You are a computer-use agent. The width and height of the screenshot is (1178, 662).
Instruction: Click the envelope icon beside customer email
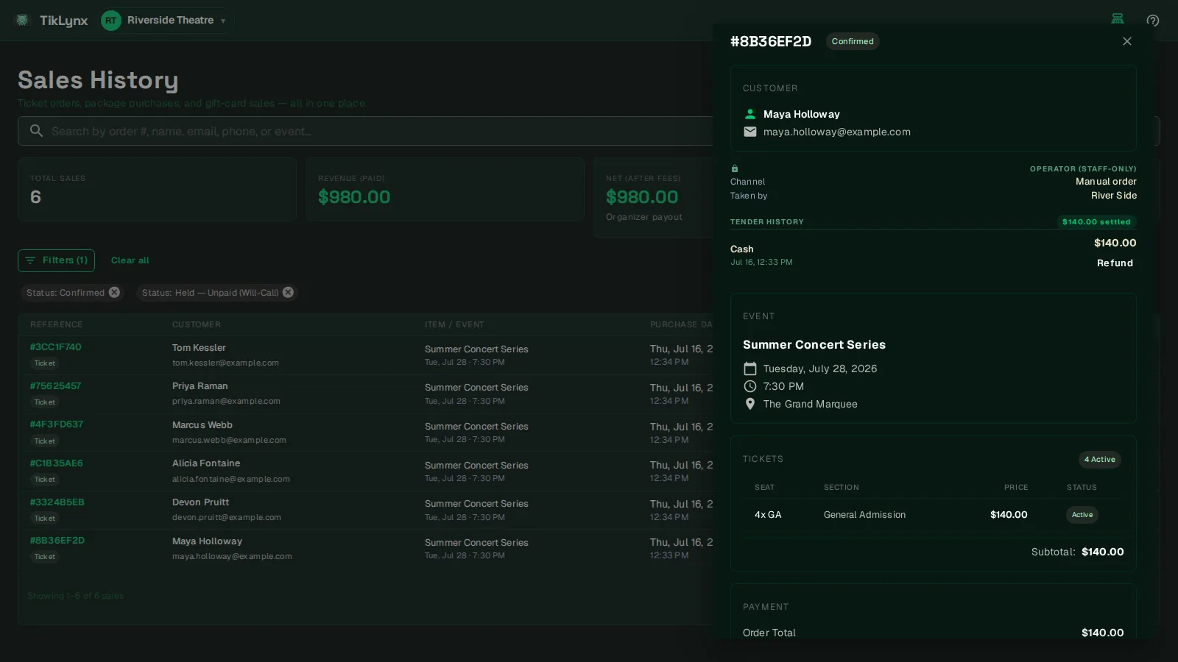pos(750,132)
